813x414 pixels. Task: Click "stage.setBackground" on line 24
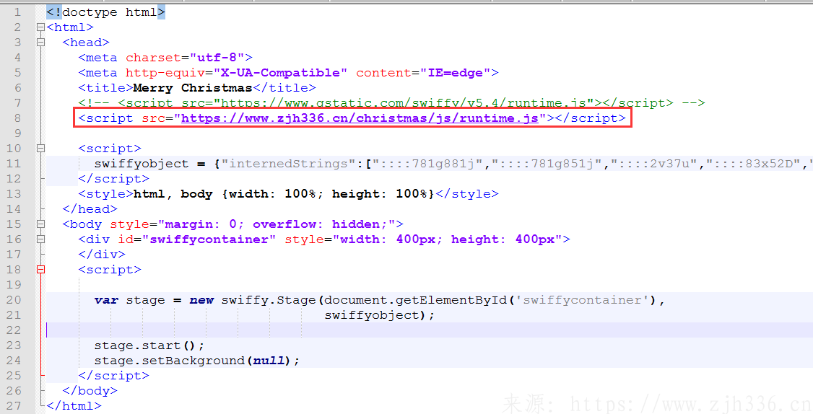[x=169, y=361]
